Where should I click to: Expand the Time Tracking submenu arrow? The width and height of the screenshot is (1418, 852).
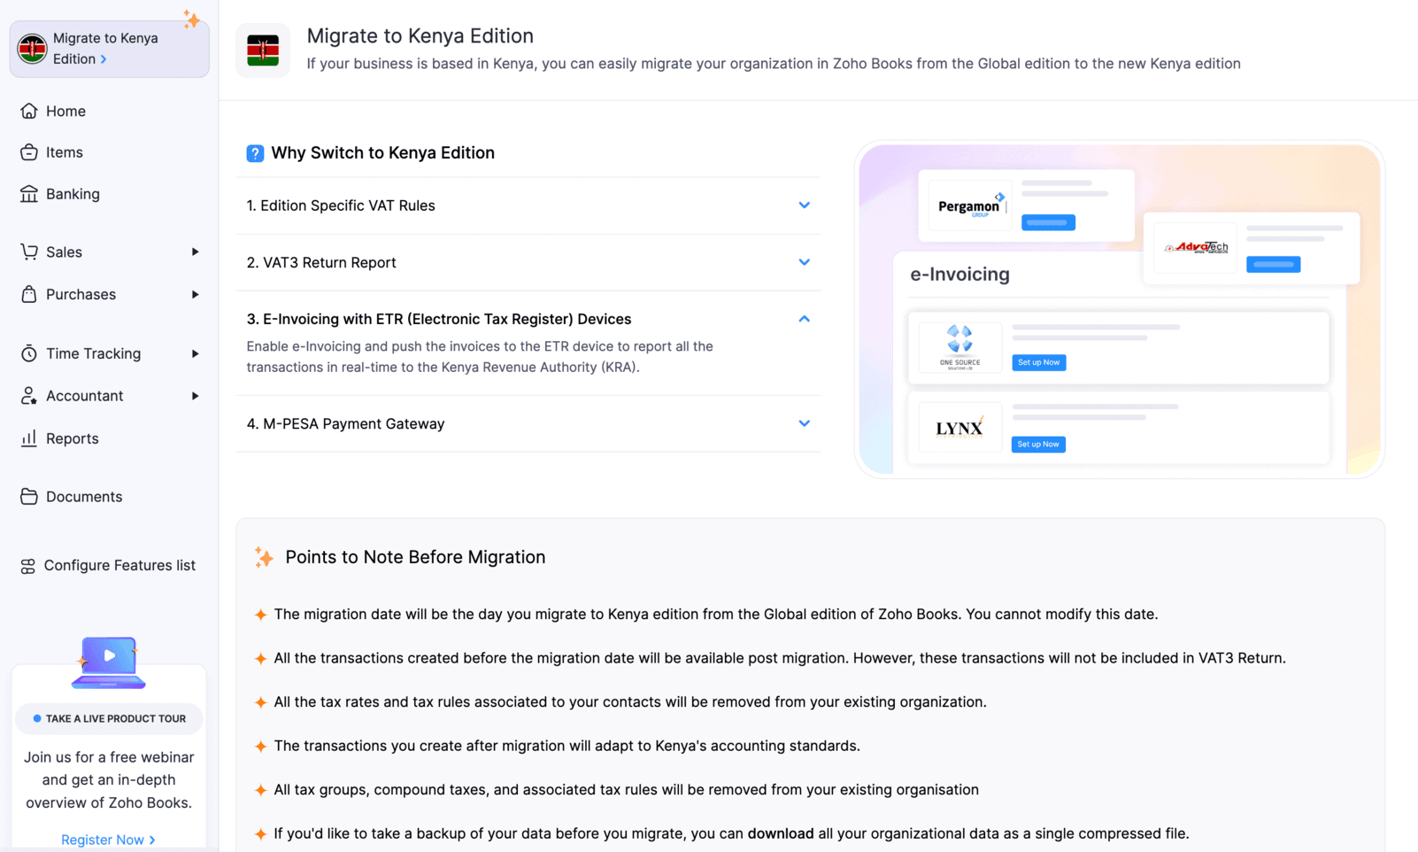195,353
